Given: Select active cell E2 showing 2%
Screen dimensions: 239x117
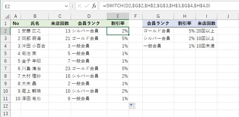Looking at the screenshot, I should coord(118,31).
